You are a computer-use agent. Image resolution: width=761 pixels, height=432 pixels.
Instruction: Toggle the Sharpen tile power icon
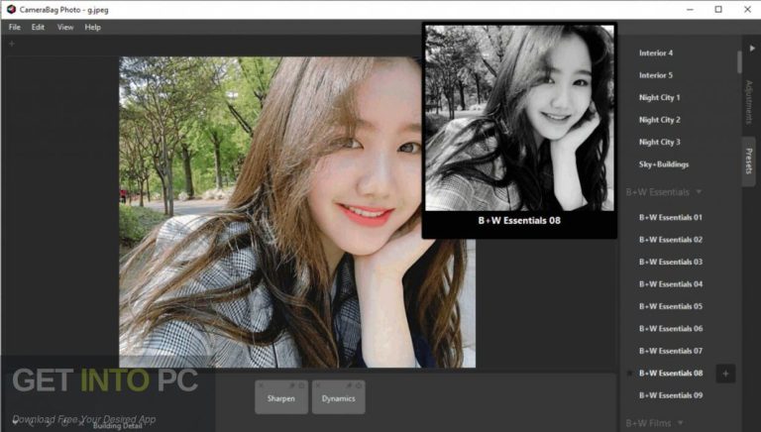(x=301, y=384)
